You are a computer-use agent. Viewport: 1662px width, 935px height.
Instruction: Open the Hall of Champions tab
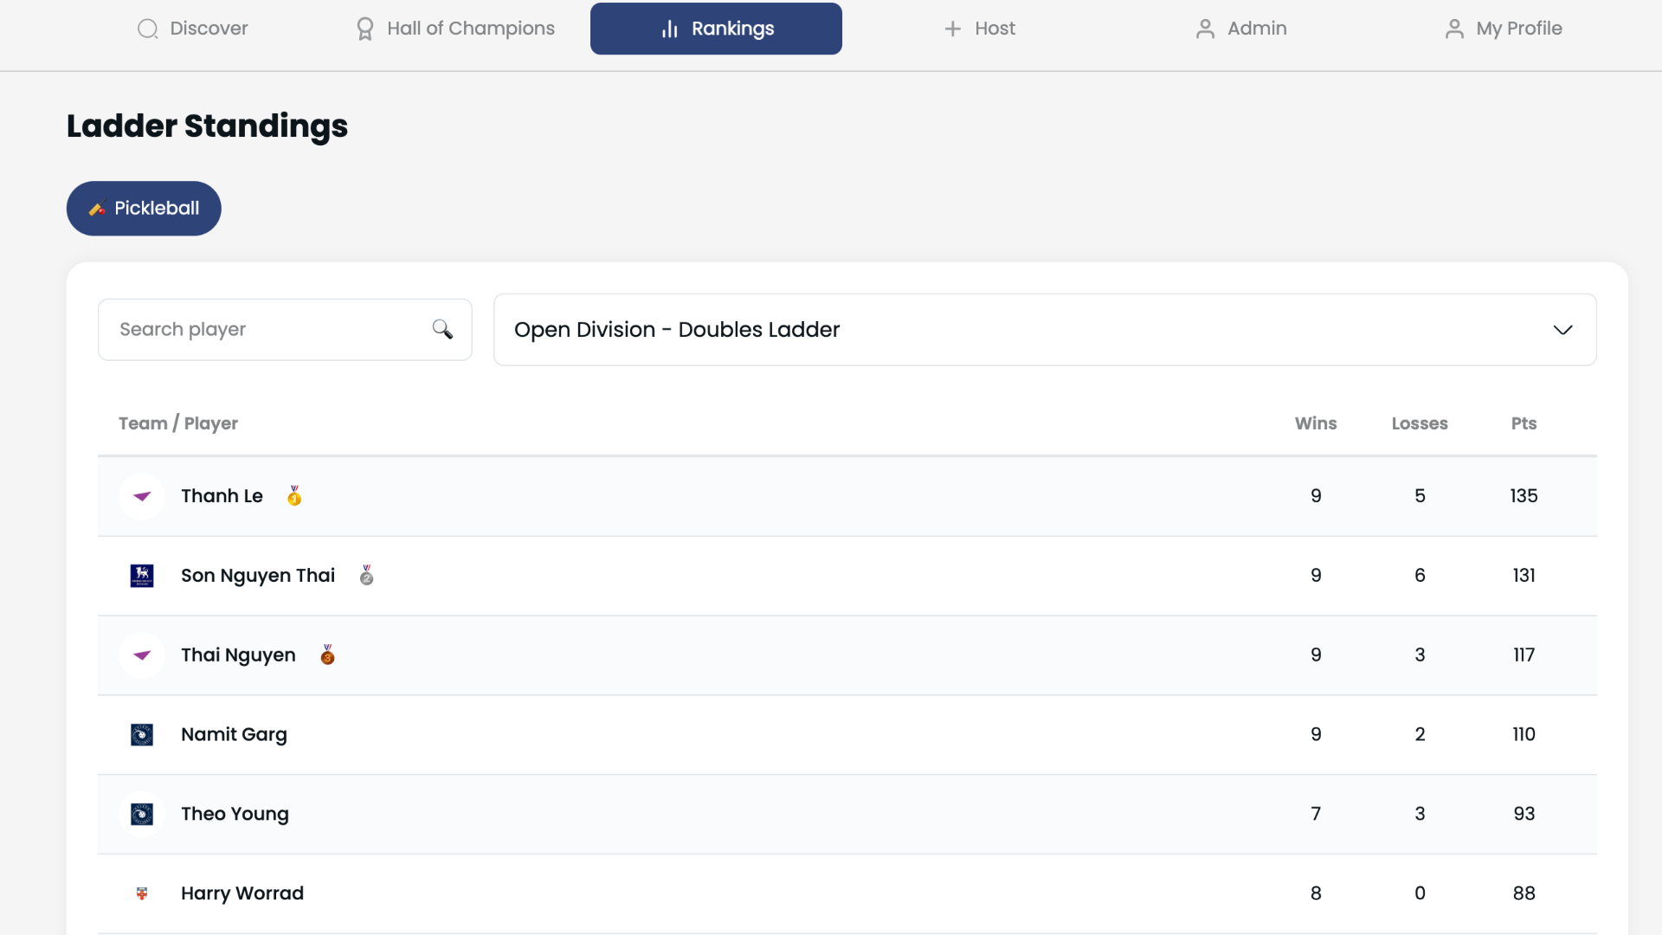(455, 29)
